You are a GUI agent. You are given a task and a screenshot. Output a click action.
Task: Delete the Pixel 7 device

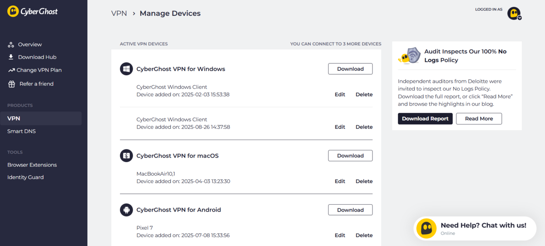(364, 236)
